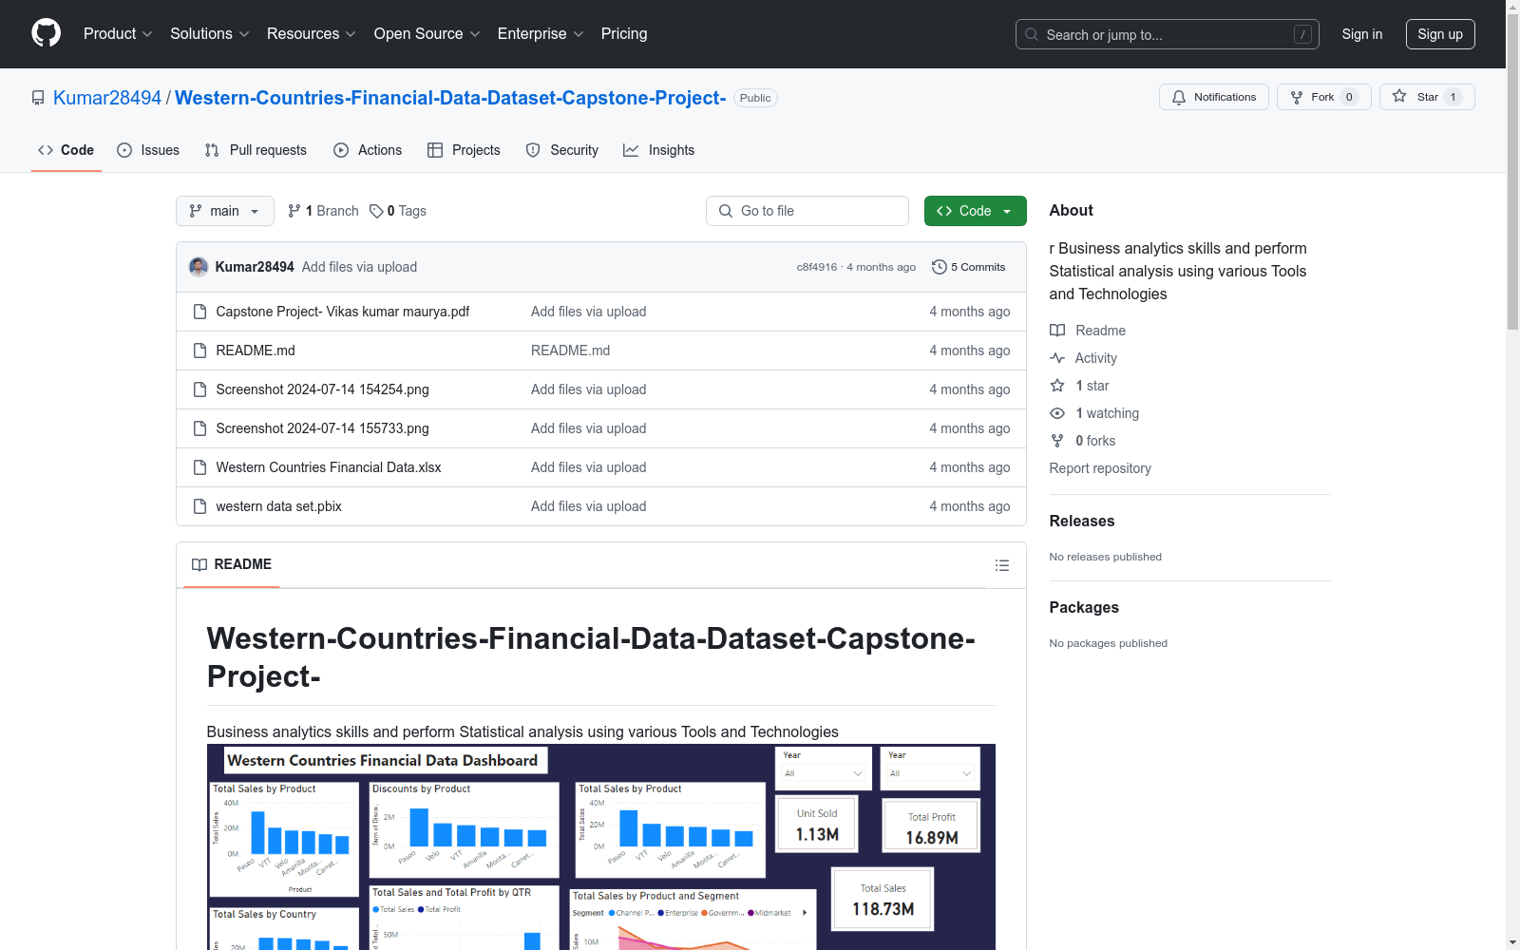1520x950 pixels.
Task: Click the Enterprise legend color dot in the dashboard
Action: [661, 913]
